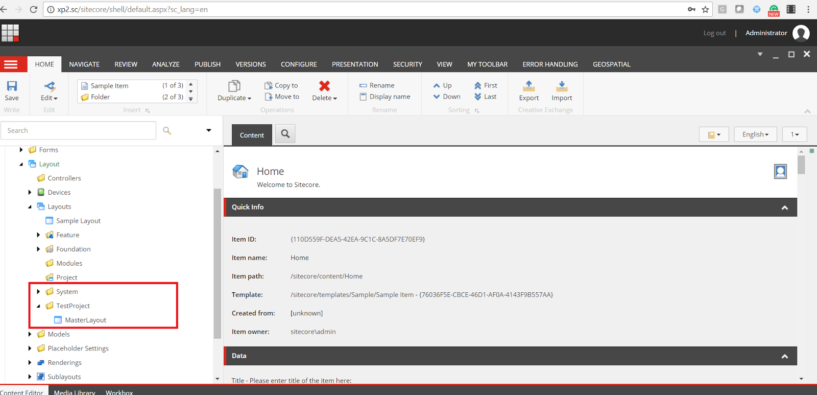
Task: Expand the Feature folder node
Action: coord(38,235)
